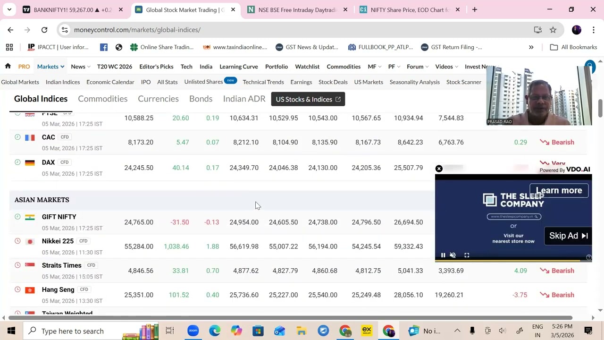604x340 pixels.
Task: Click the Germany flag icon beside DAX
Action: (30, 162)
